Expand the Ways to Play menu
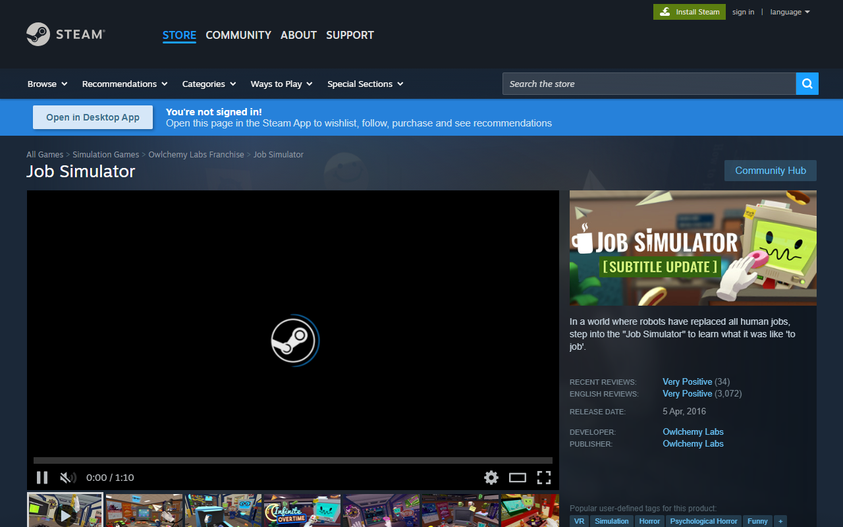This screenshot has height=527, width=843. click(282, 84)
